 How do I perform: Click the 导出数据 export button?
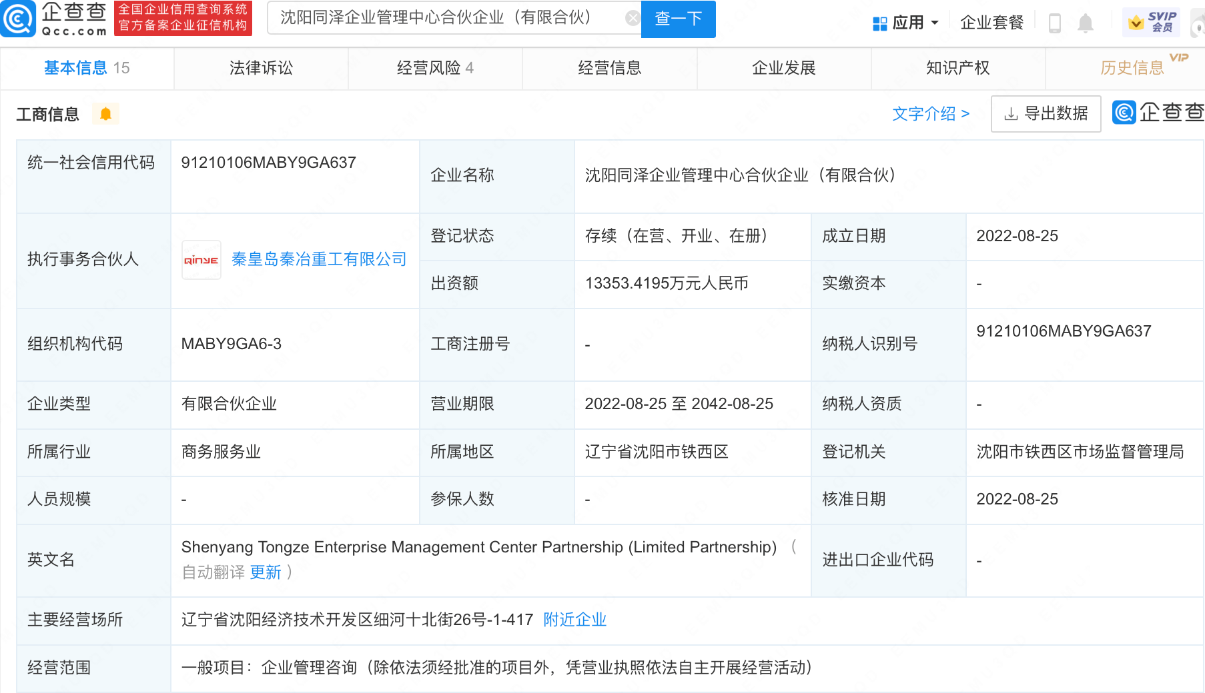pyautogui.click(x=1046, y=114)
